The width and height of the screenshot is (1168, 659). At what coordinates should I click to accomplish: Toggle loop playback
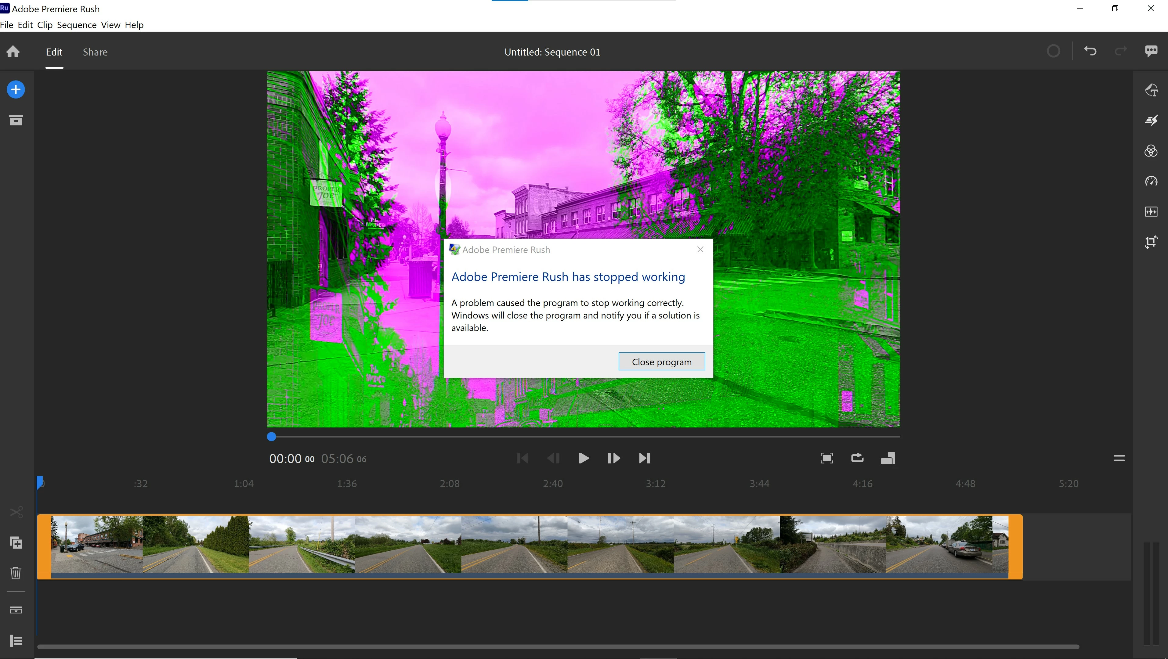(857, 458)
